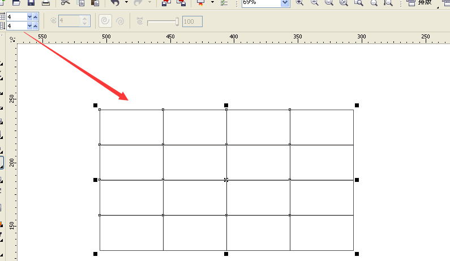The width and height of the screenshot is (450, 261).
Task: Click the Zoom to Page Width icon
Action: (374, 3)
